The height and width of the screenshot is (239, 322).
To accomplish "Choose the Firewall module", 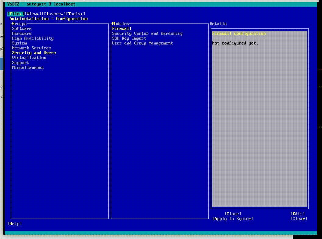I will [122, 29].
